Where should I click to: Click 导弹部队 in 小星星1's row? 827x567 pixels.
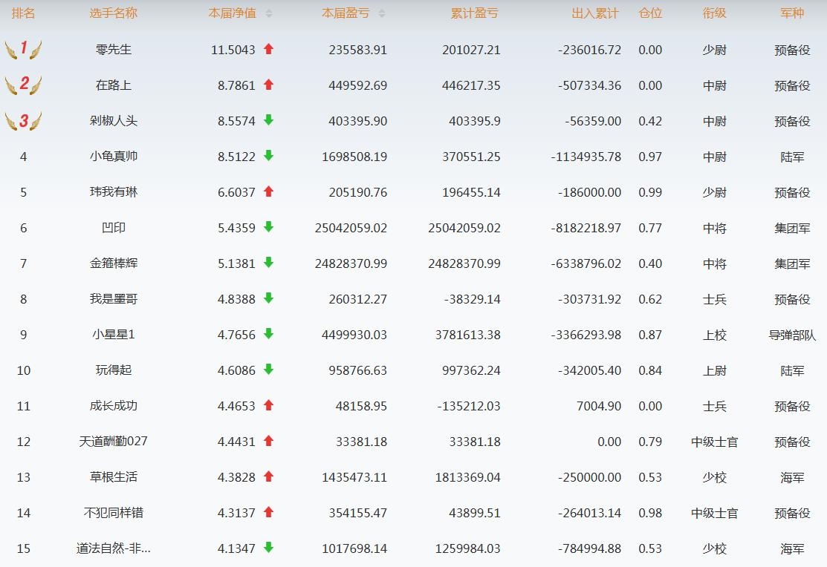point(792,335)
